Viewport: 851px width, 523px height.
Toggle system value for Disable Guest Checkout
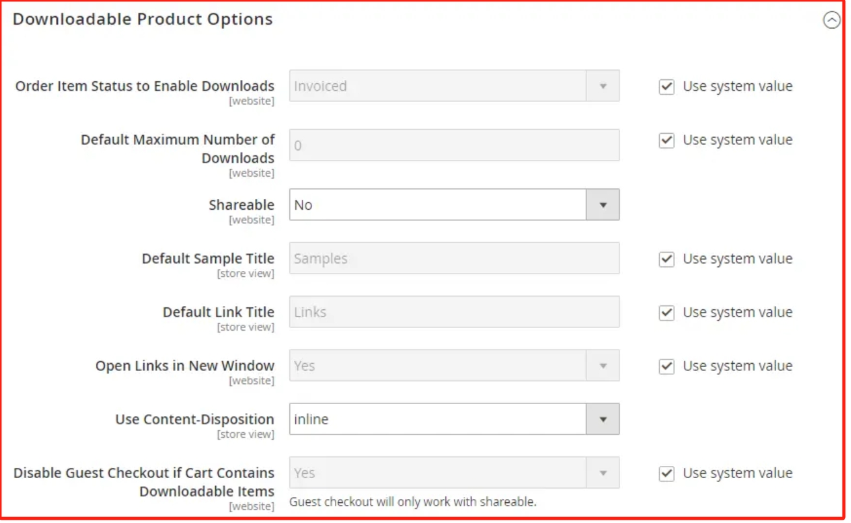[x=666, y=474]
